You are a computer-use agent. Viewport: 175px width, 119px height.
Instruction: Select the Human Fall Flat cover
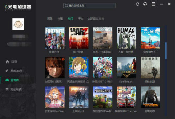126,38
